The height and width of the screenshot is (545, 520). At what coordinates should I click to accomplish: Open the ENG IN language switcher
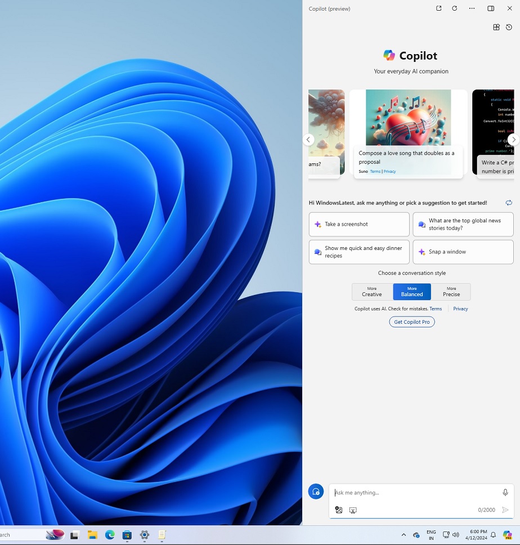[431, 535]
